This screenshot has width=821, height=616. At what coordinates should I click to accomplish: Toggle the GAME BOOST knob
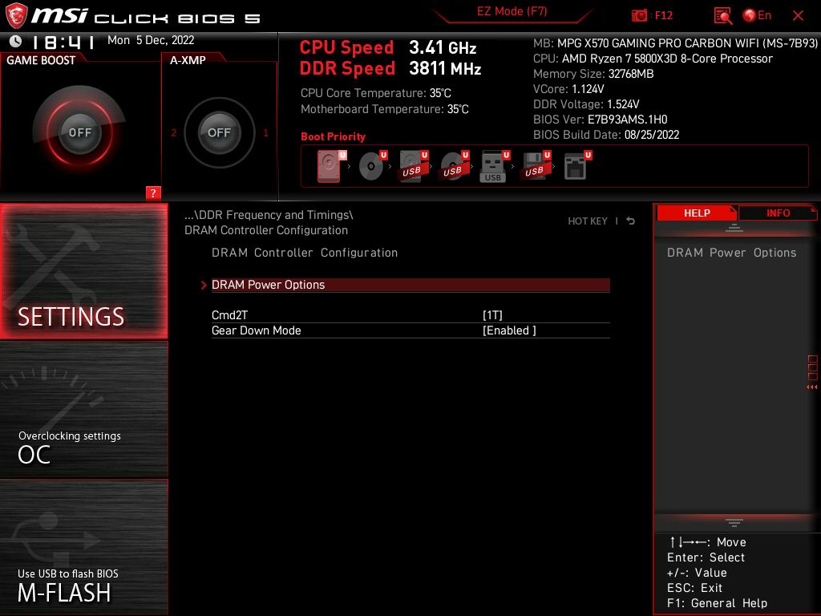pos(79,132)
